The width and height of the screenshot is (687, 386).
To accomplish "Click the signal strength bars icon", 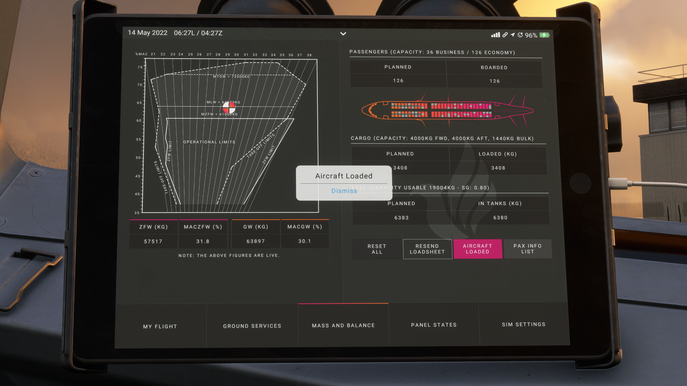I will coord(495,35).
